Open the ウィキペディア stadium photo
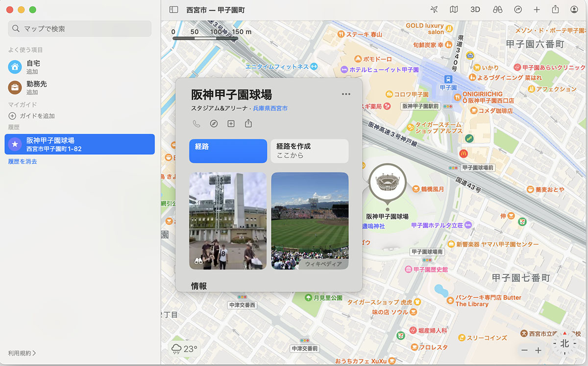This screenshot has height=366, width=588. pyautogui.click(x=310, y=221)
